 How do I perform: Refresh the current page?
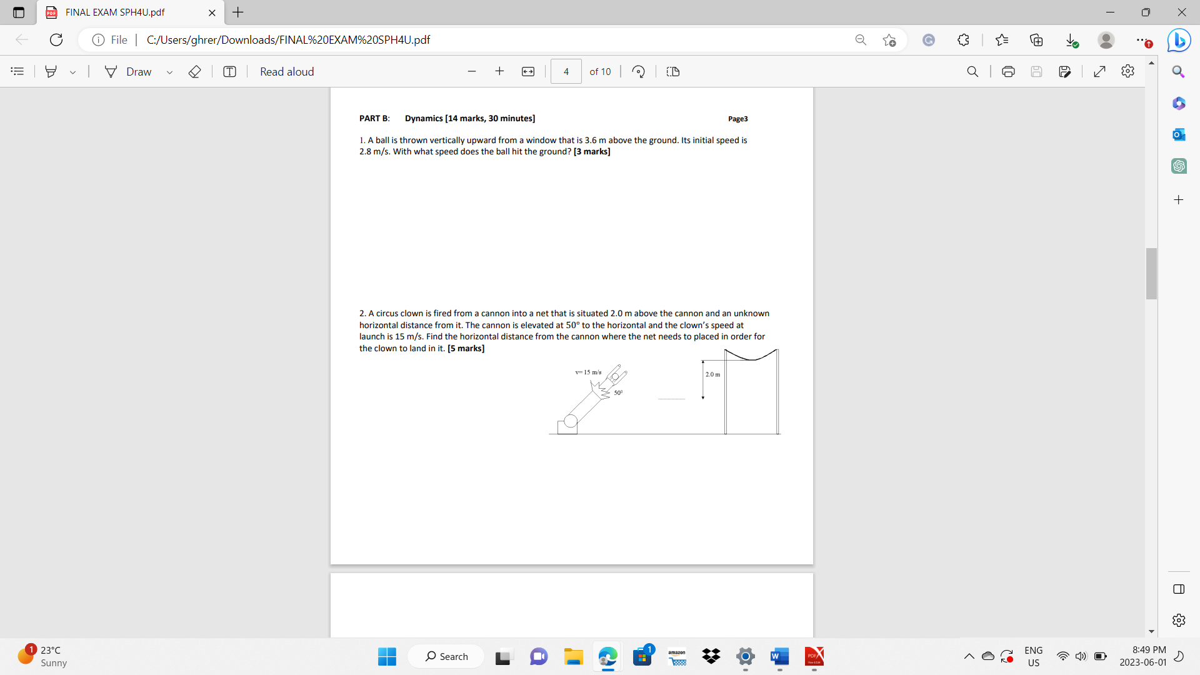56,39
